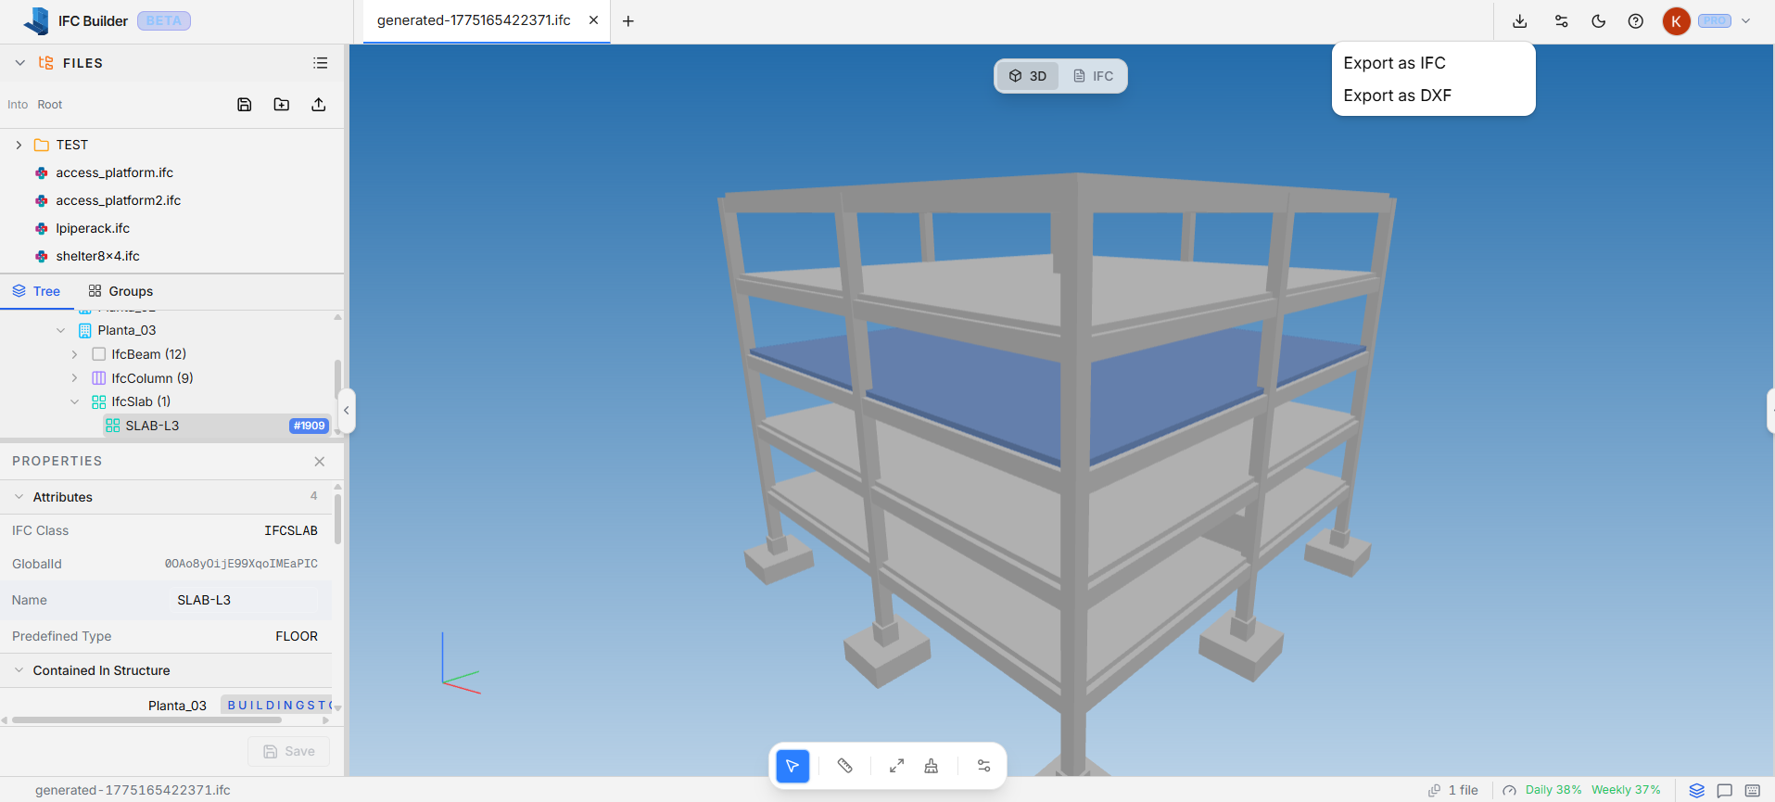Collapse the FILES section chevron

tap(19, 63)
